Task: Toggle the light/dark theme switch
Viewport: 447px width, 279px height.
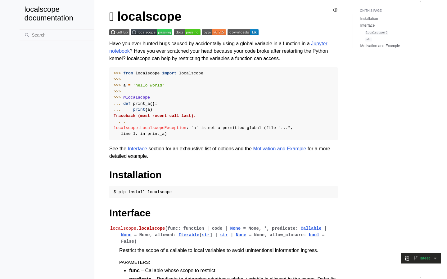Action: [x=335, y=10]
